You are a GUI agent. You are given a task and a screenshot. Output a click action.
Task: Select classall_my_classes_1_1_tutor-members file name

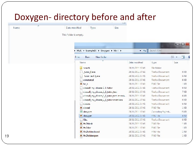coord(103,100)
